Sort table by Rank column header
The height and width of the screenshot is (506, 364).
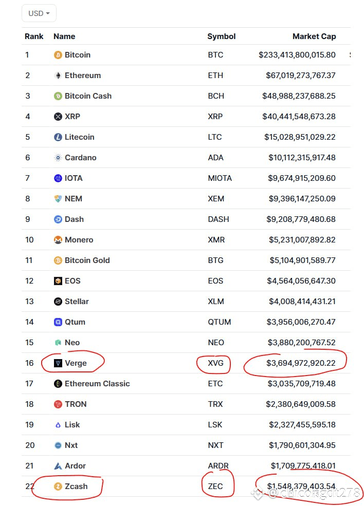click(x=34, y=36)
